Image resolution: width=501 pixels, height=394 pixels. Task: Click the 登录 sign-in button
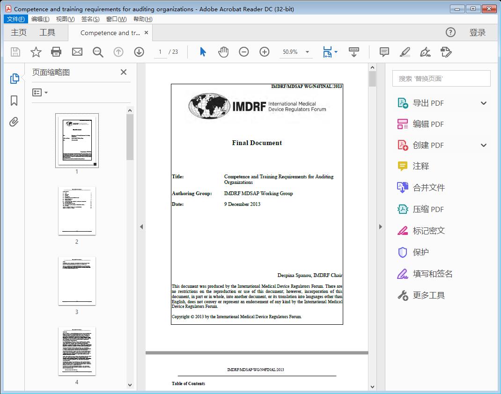tap(478, 33)
